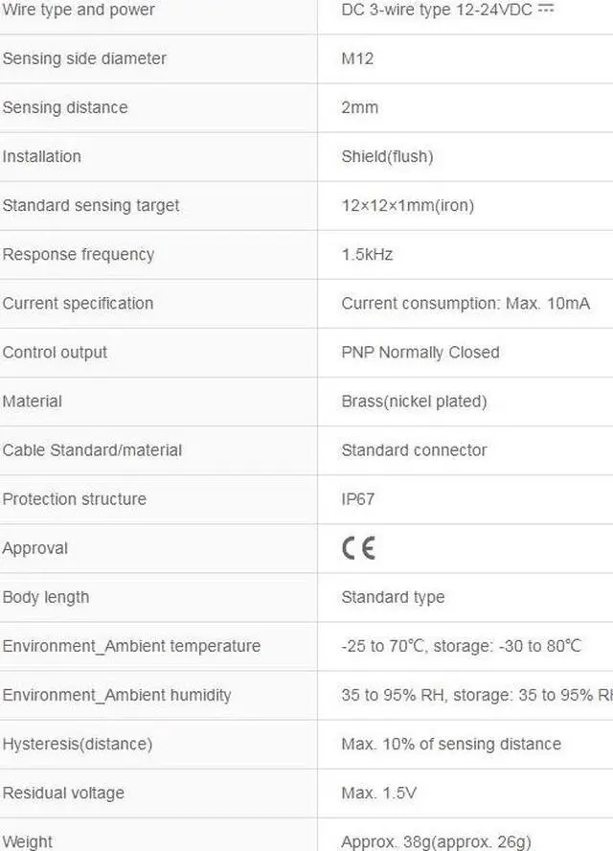Select the M12 diameter value
Image resolution: width=613 pixels, height=851 pixels.
(x=357, y=58)
